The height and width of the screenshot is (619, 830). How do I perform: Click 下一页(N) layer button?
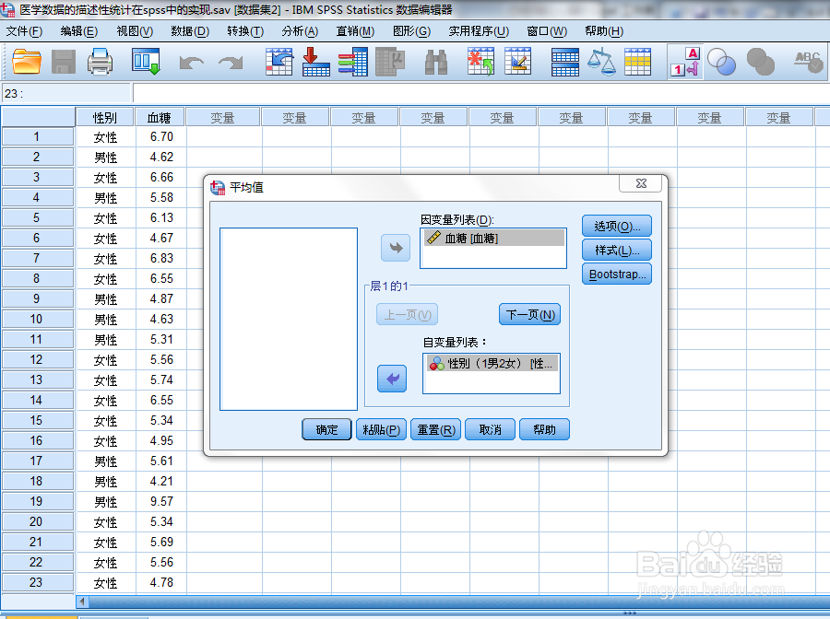point(530,314)
